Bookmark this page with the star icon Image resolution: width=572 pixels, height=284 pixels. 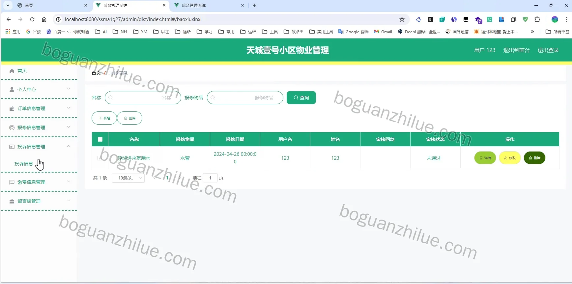click(402, 19)
